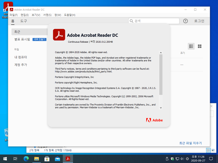Click the Copyright 1984-2020 Adobe line

click(81, 52)
